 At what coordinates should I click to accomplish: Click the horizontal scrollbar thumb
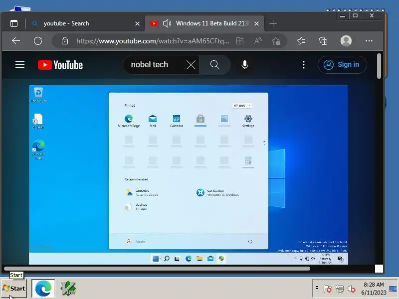[x=157, y=269]
